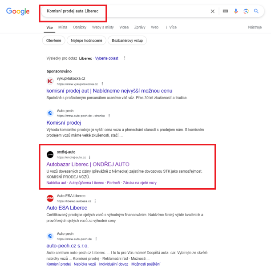
Task: Open the on-screen keyboard input tool
Action: (225, 11)
